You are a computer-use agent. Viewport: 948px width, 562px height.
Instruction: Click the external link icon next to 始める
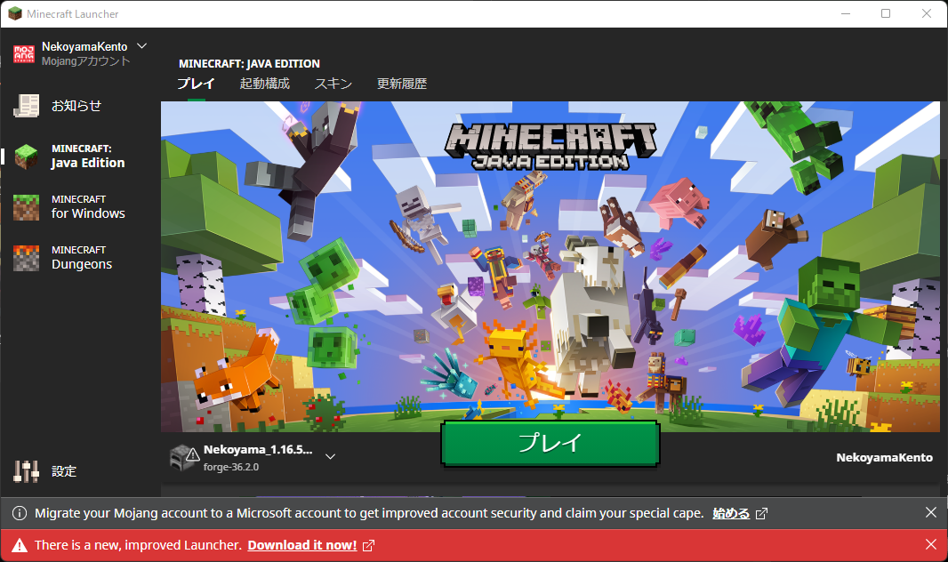tap(762, 514)
